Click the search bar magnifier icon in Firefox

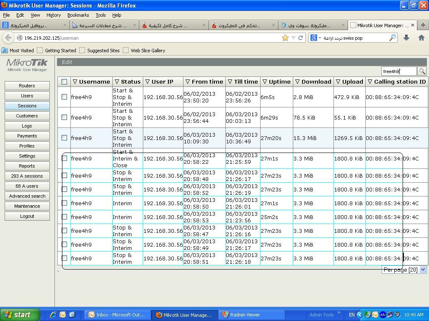392,38
